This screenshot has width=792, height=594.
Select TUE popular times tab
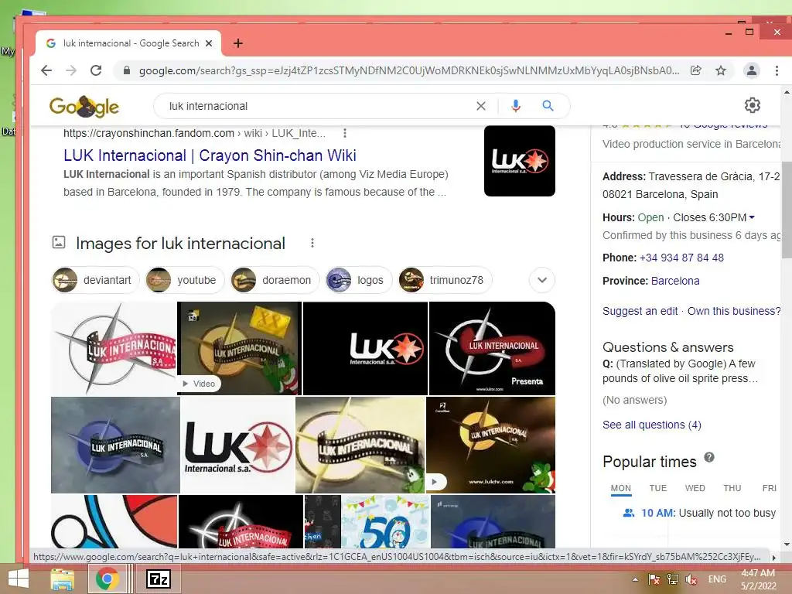pyautogui.click(x=657, y=488)
